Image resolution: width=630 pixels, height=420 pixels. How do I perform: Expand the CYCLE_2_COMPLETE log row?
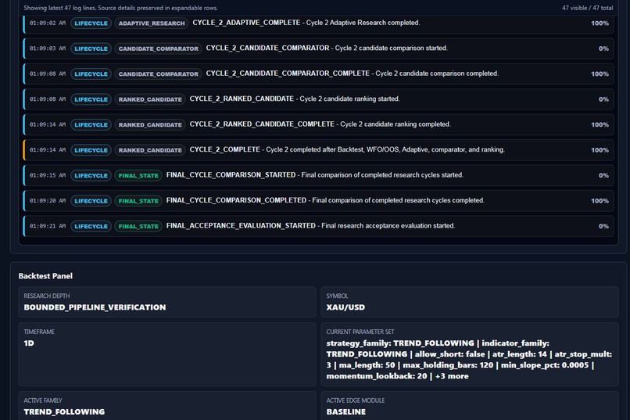pos(319,150)
